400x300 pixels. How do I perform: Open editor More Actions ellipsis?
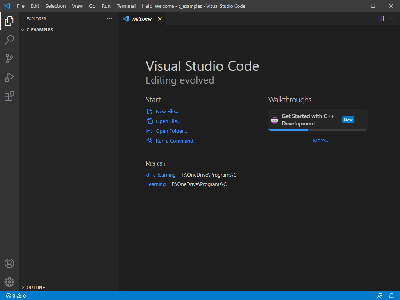391,19
